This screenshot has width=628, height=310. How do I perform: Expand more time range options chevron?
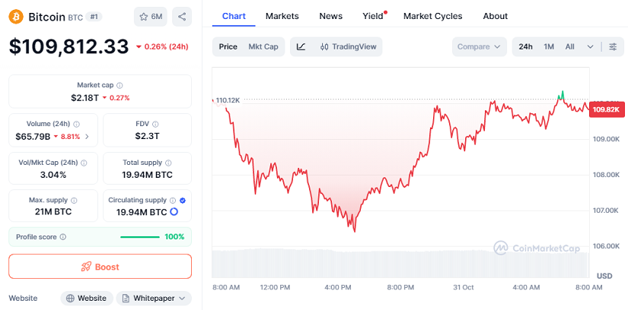pyautogui.click(x=590, y=47)
